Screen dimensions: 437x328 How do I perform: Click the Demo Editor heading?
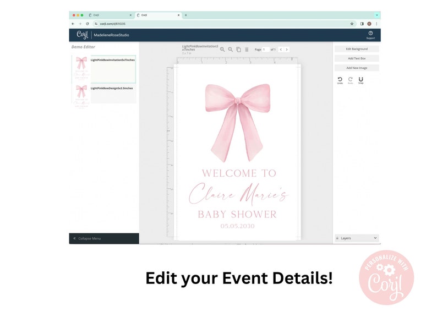click(83, 47)
